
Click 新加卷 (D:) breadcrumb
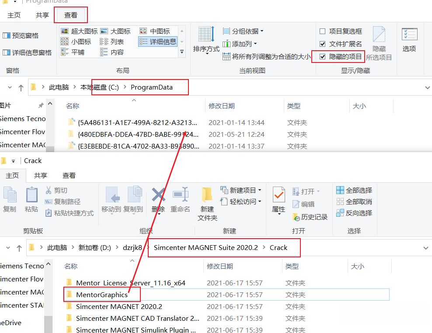coord(95,248)
